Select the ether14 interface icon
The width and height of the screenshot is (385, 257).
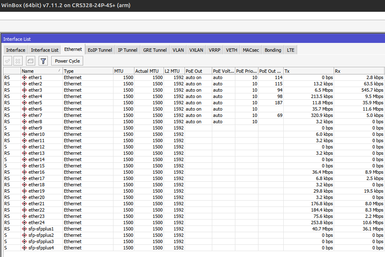24,159
